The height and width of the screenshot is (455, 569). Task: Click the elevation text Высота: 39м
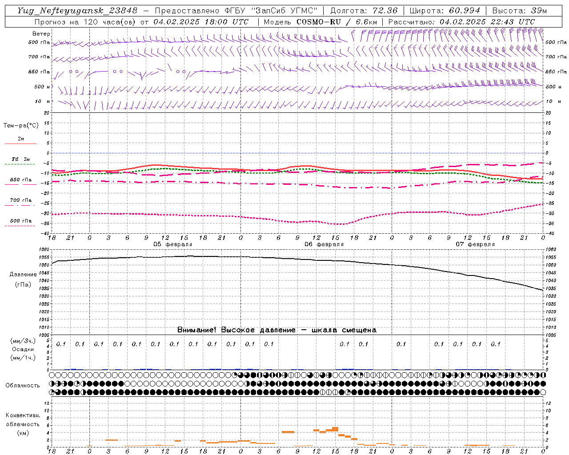tap(520, 11)
